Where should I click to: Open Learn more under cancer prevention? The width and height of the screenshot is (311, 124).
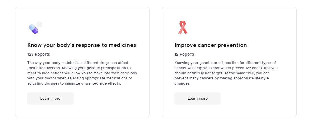pyautogui.click(x=197, y=98)
